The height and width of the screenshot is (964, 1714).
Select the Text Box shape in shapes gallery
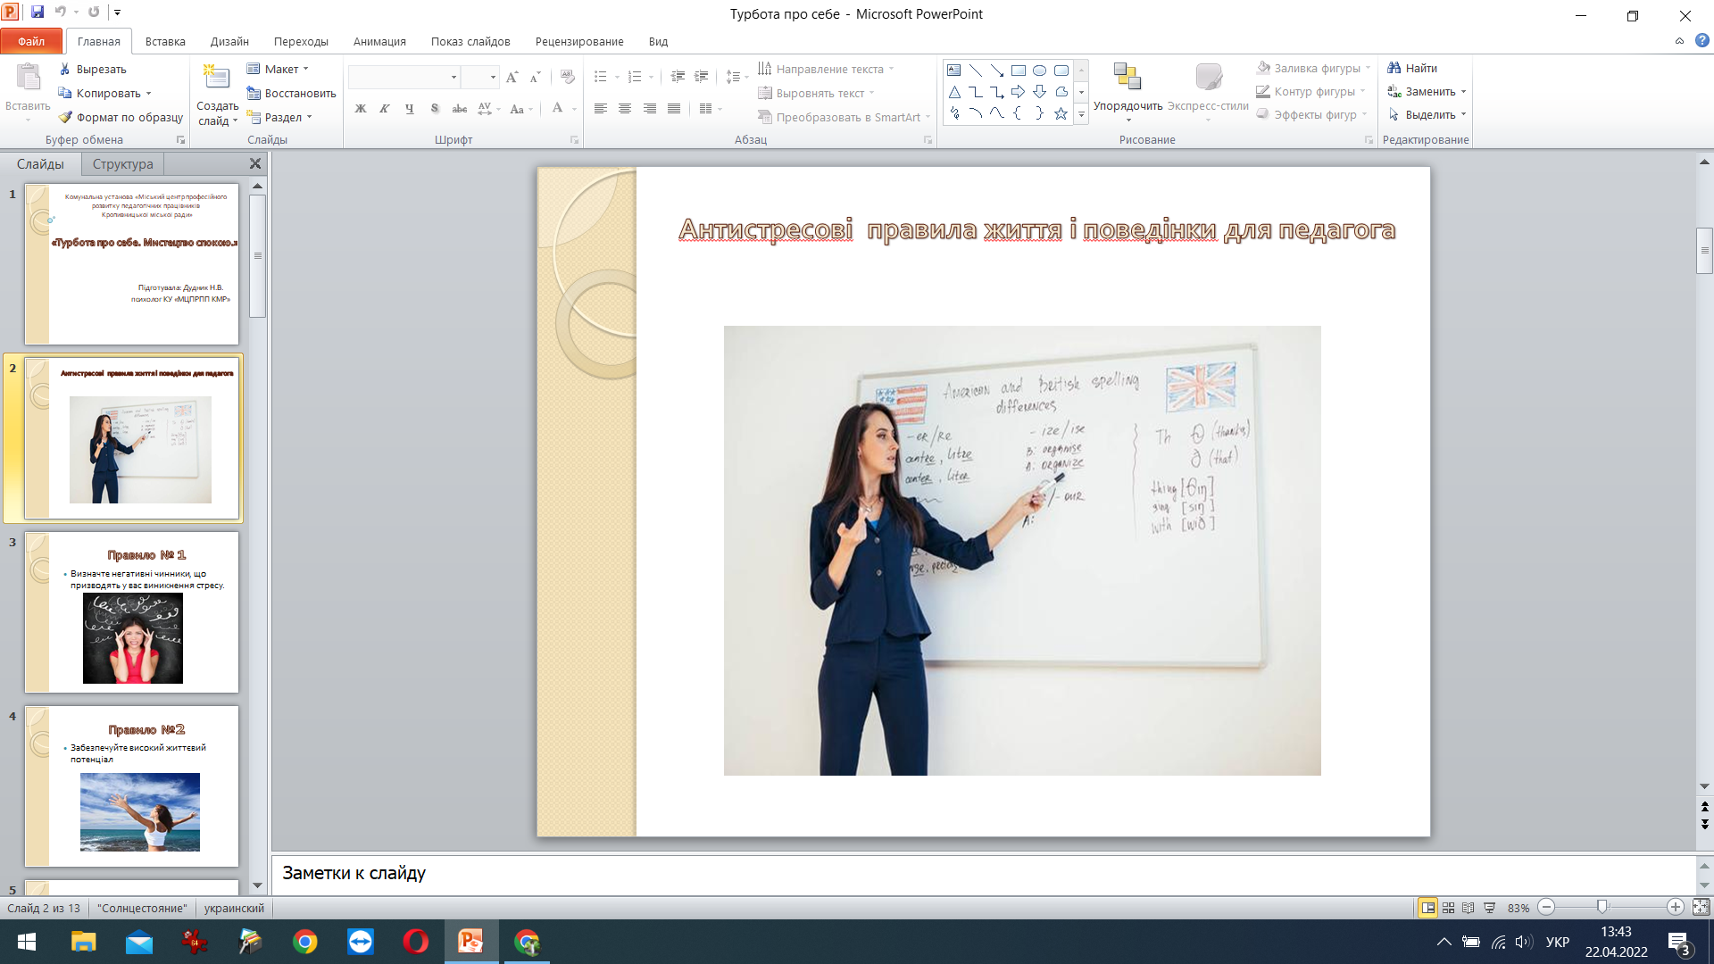click(x=954, y=70)
